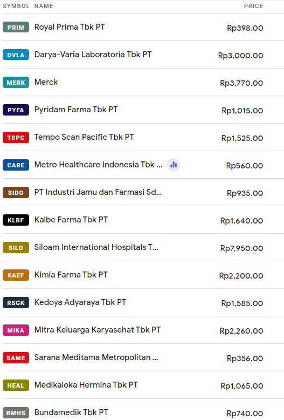This screenshot has width=284, height=420.
Task: Open Pyridam Farma Tbk PT
Action: [x=76, y=110]
